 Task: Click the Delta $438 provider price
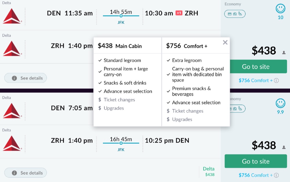pos(209,172)
